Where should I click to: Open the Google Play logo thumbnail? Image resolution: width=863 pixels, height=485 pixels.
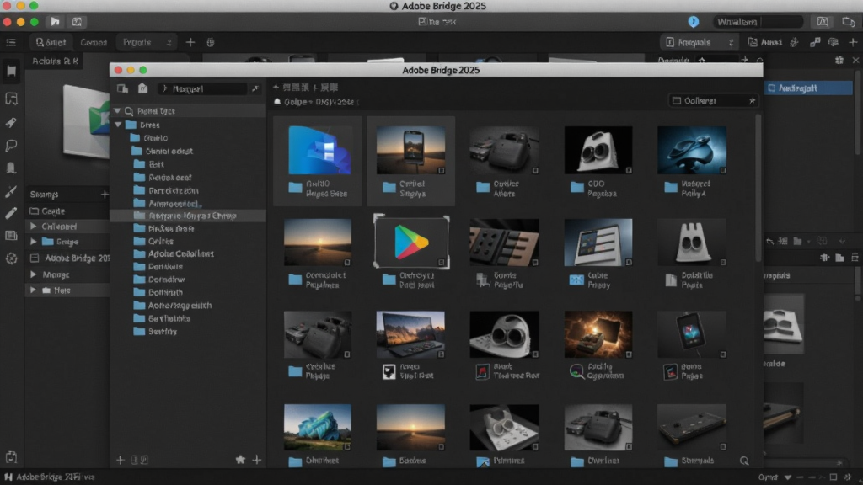[x=411, y=242]
